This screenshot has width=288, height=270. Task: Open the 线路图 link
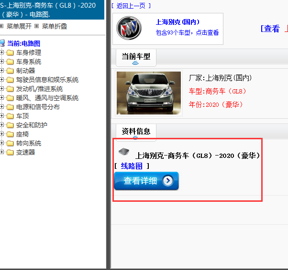(x=132, y=166)
